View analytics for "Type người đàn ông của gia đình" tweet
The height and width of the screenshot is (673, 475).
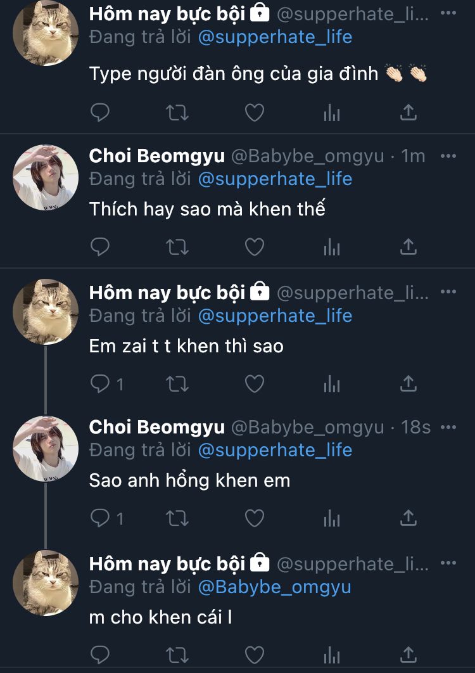click(x=331, y=113)
